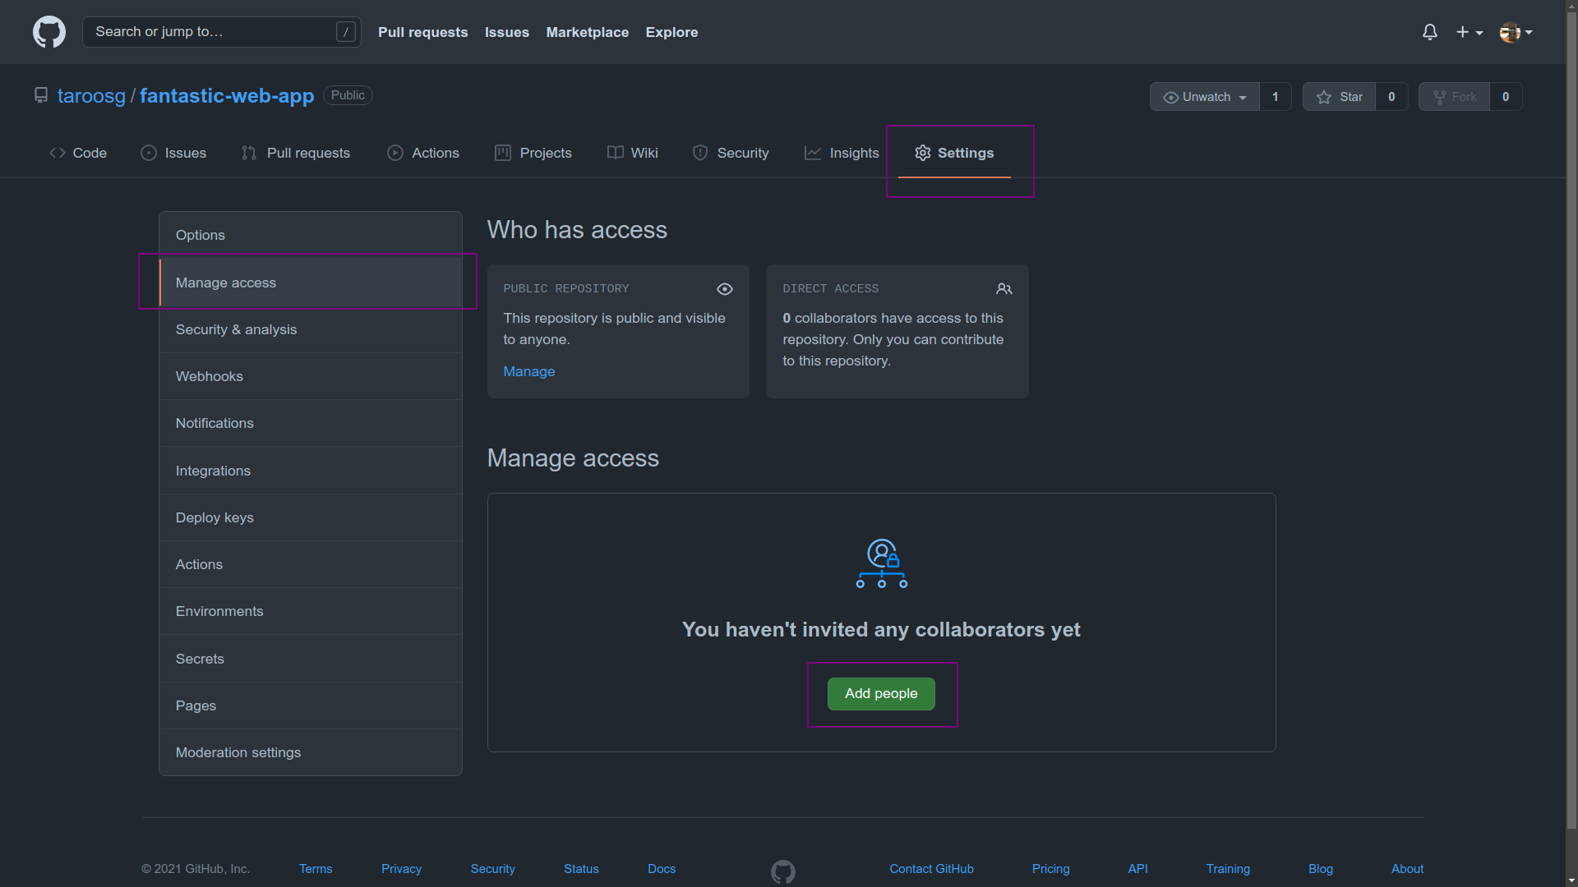Click the Projects board icon
The height and width of the screenshot is (887, 1578).
(x=503, y=153)
